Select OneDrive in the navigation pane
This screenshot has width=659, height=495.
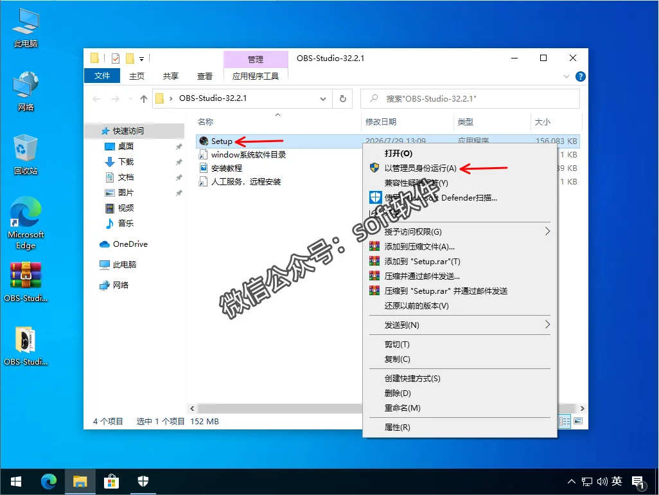(x=130, y=244)
